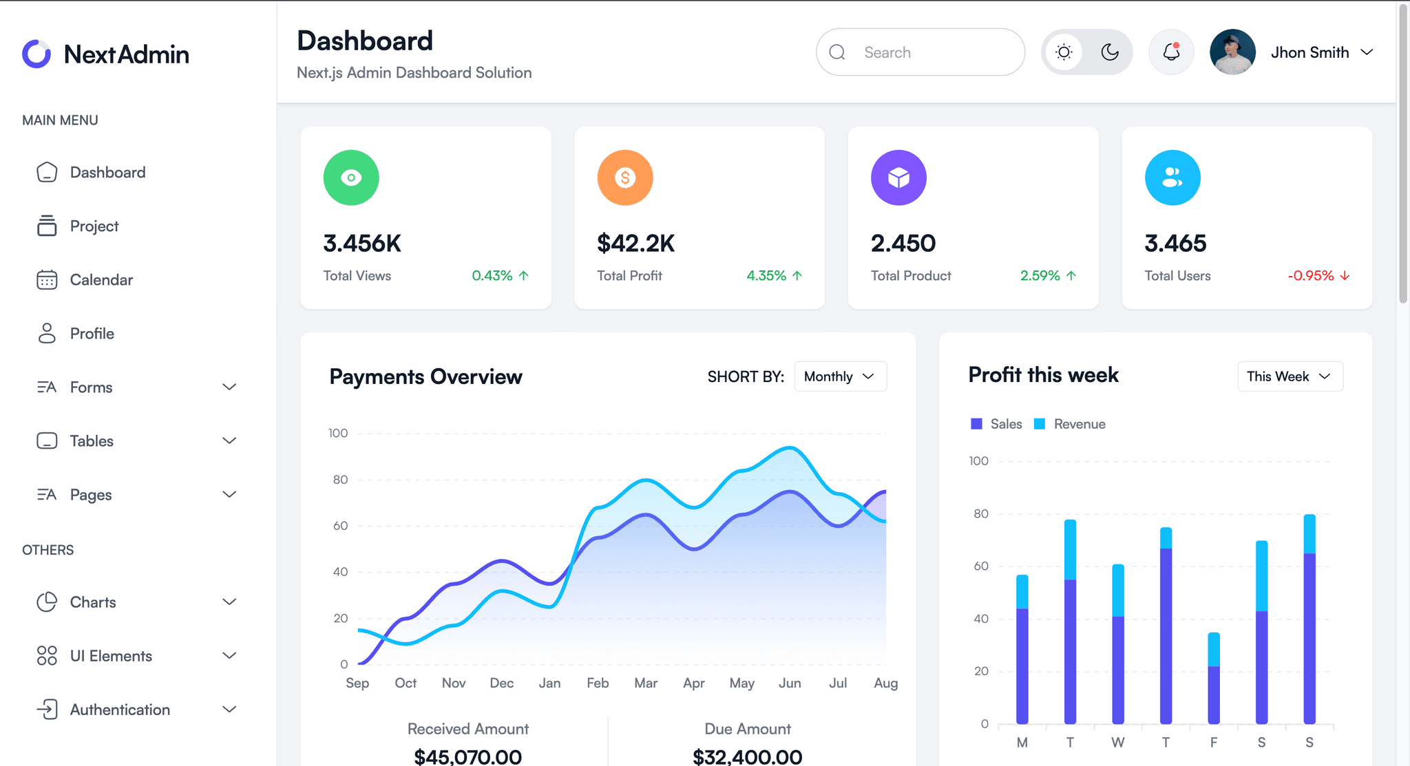
Task: Expand the Tables submenu chevron
Action: coord(229,440)
